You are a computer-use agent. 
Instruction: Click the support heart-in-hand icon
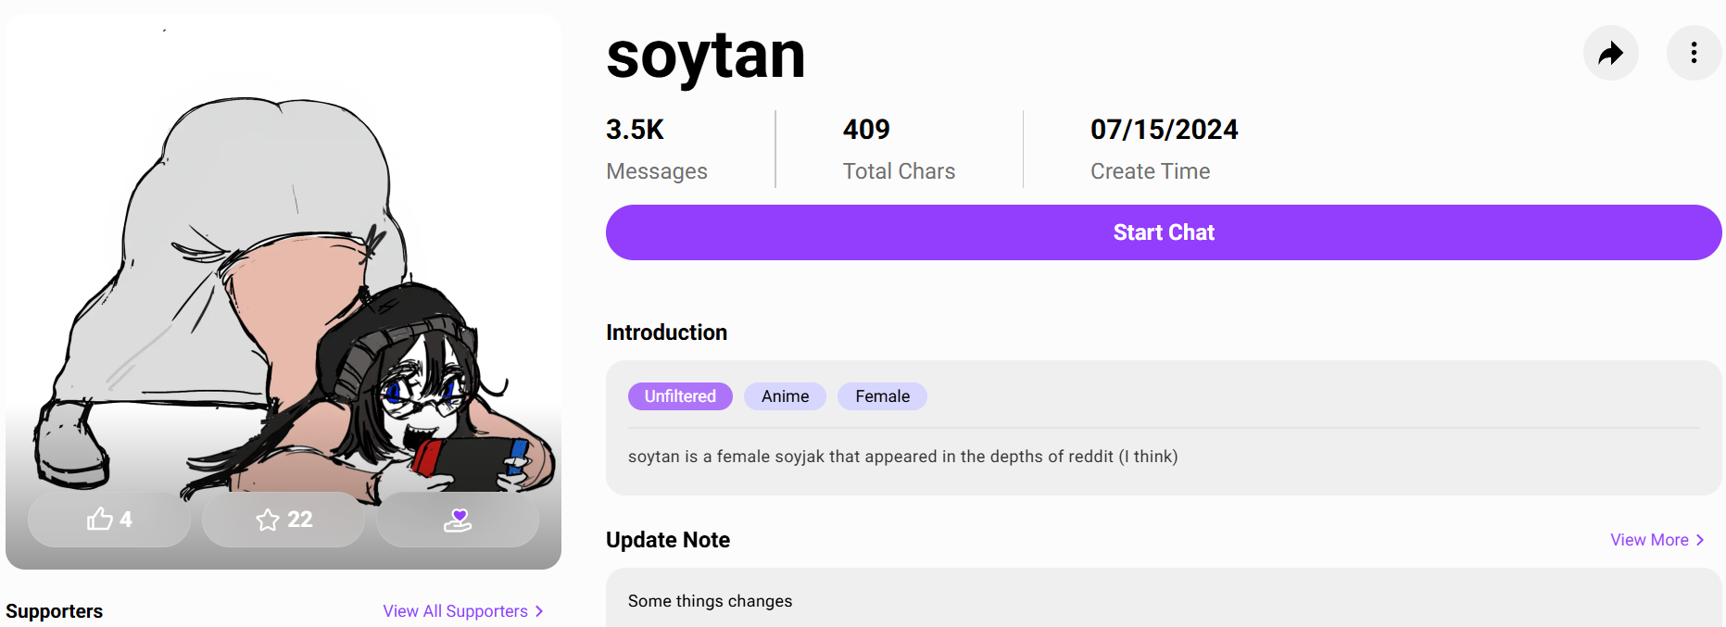458,520
